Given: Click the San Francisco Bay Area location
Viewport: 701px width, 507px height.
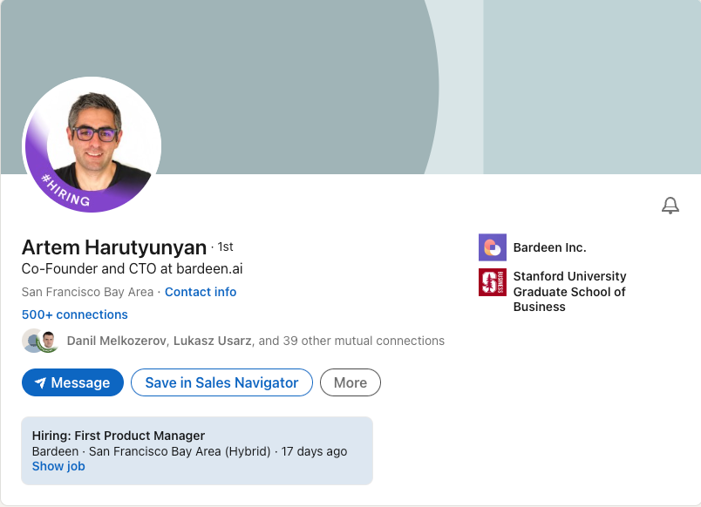Looking at the screenshot, I should [87, 292].
